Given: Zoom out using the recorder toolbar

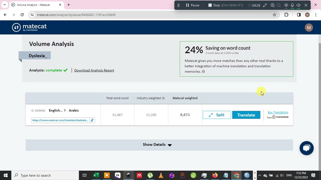Looking at the screenshot, I should (279, 5).
